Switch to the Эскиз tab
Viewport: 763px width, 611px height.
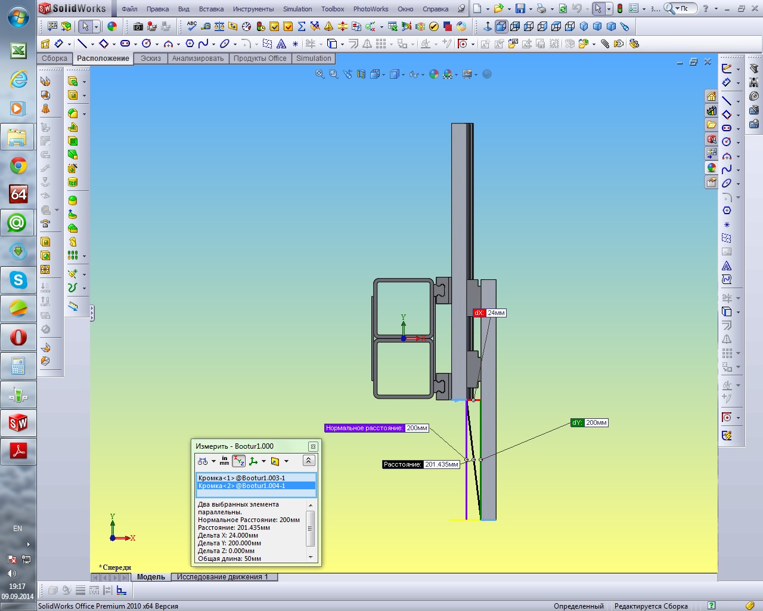(x=151, y=58)
